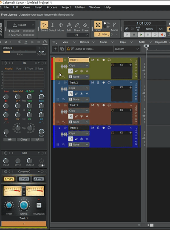The image size is (170, 230).
Task: Click the Track 1 waveform icon
Action: point(64,67)
